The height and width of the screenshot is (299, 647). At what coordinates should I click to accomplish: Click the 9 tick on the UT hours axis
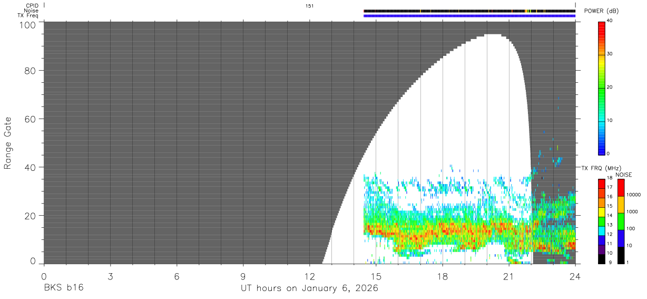pyautogui.click(x=243, y=276)
